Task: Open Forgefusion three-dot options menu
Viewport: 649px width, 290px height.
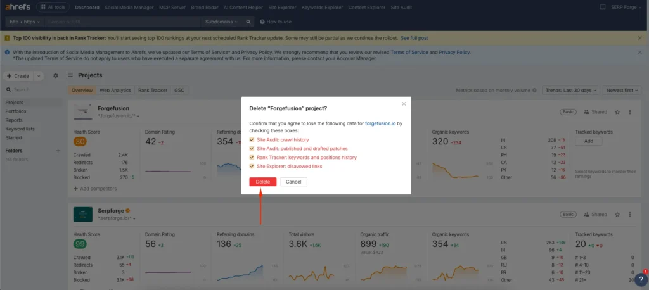Action: click(x=630, y=111)
